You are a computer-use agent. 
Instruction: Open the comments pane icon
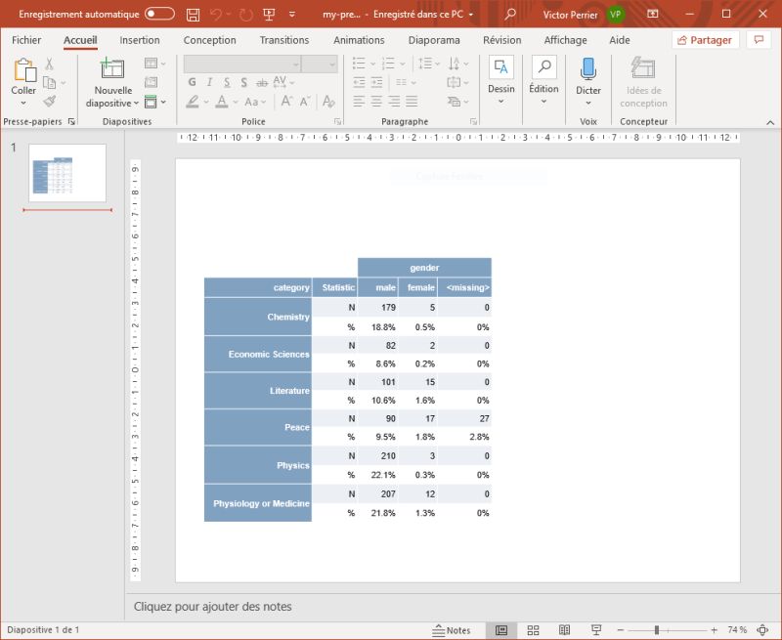click(x=759, y=40)
